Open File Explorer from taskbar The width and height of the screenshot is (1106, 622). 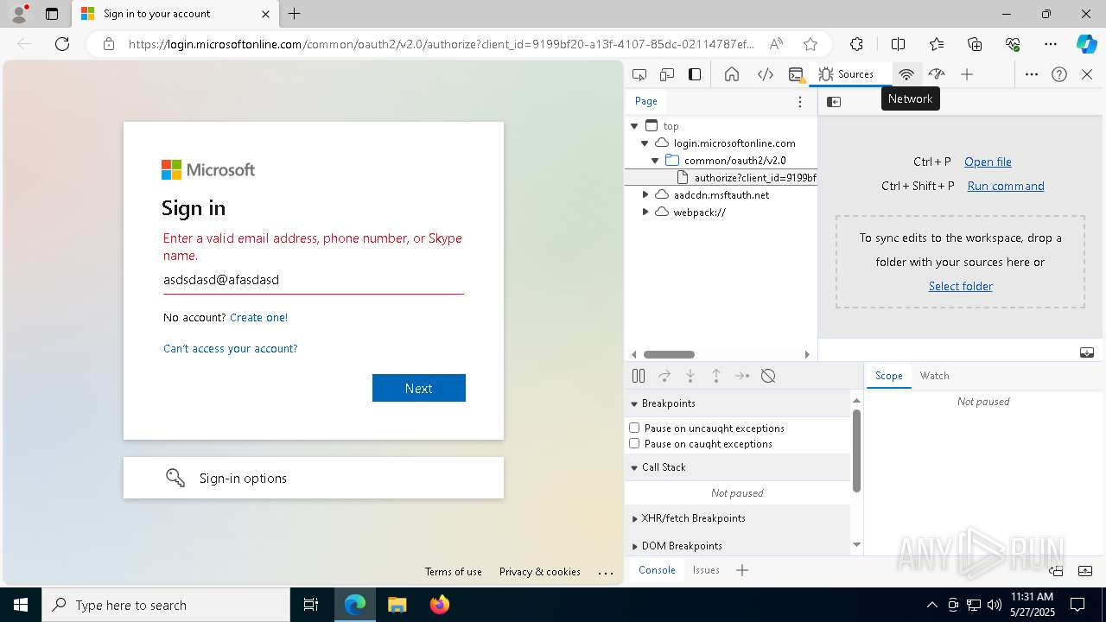[397, 605]
